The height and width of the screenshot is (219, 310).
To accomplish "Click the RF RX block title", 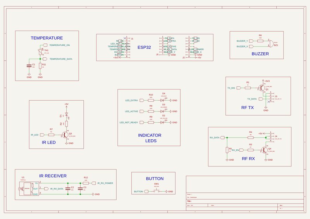I will (x=248, y=159).
